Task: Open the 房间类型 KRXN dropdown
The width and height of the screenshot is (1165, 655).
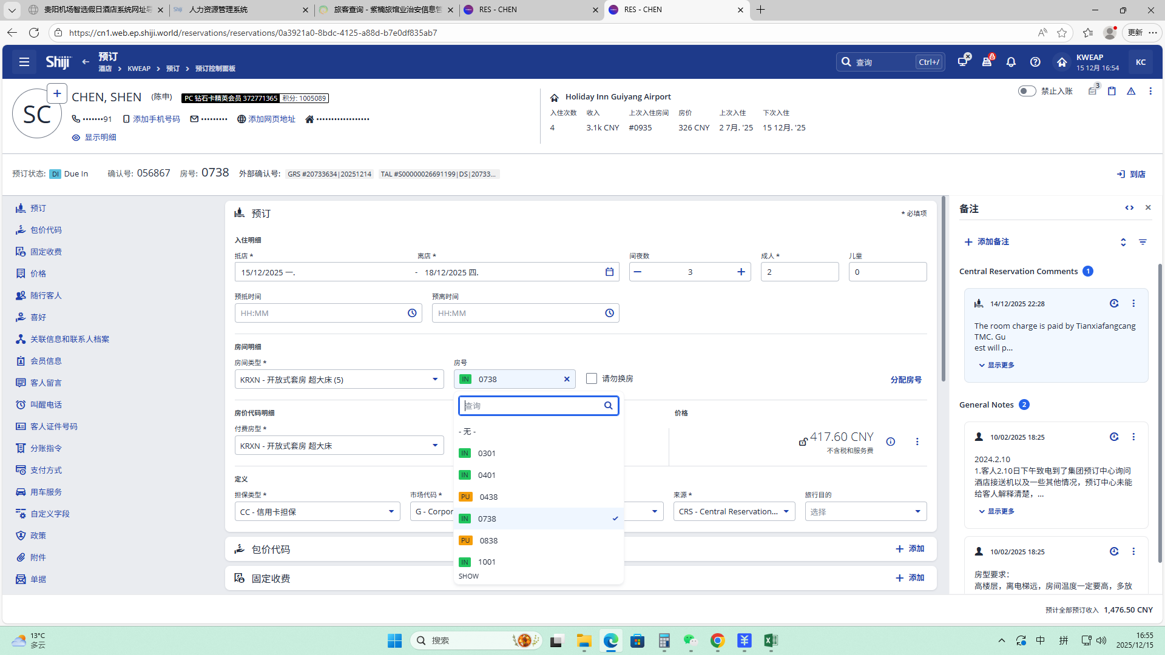Action: pos(339,380)
